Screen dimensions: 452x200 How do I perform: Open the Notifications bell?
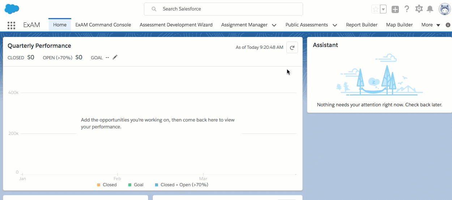point(430,9)
